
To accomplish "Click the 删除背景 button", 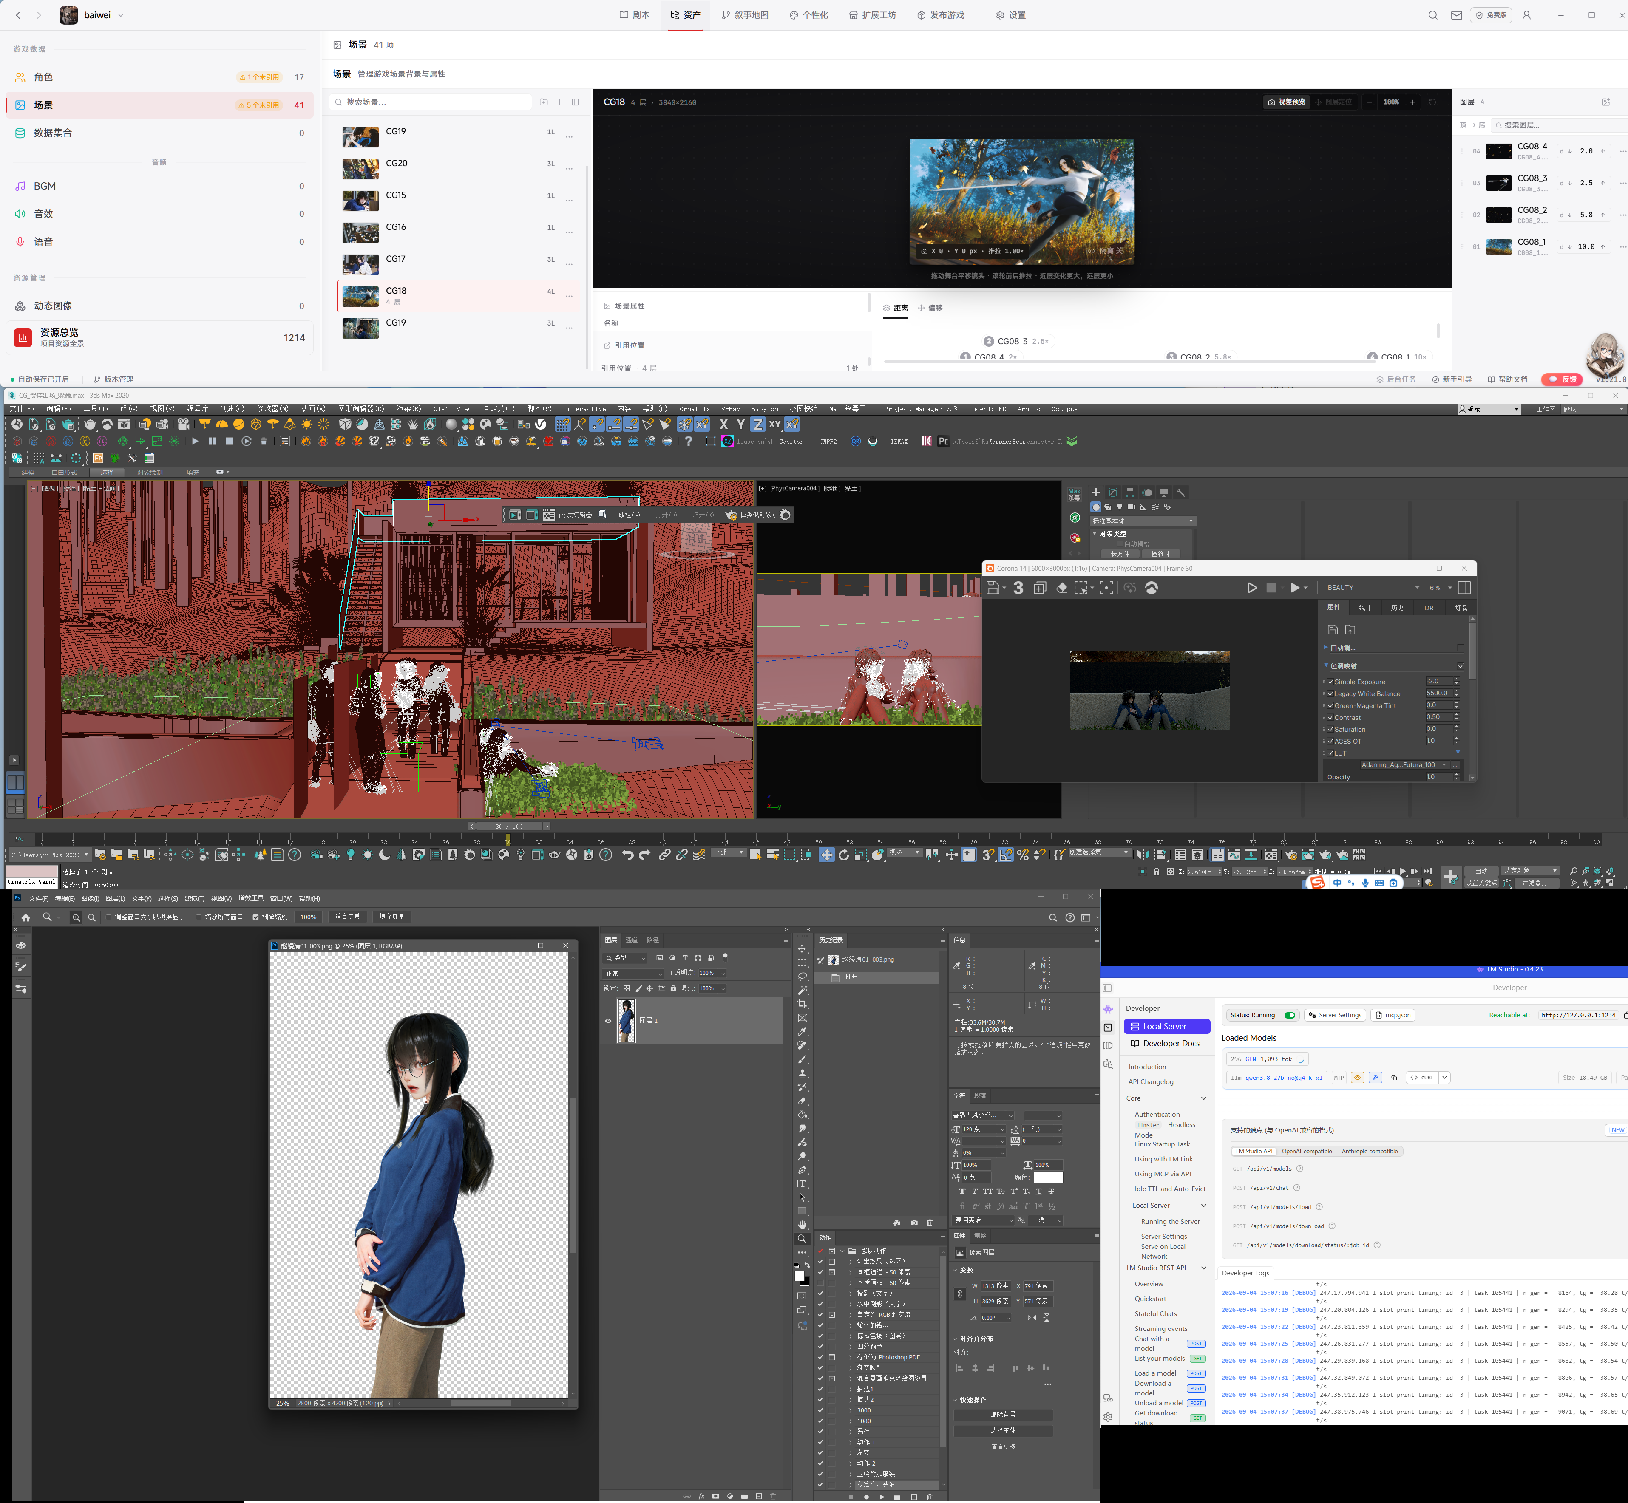I will point(1003,1415).
